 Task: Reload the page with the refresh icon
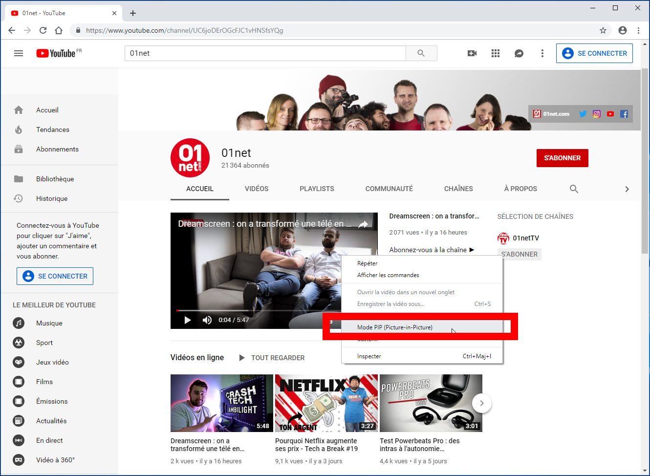click(43, 30)
